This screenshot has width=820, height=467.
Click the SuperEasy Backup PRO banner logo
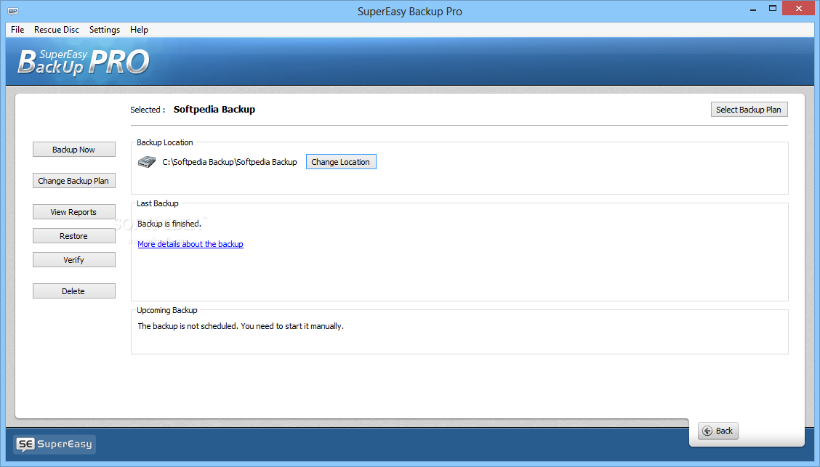click(84, 62)
